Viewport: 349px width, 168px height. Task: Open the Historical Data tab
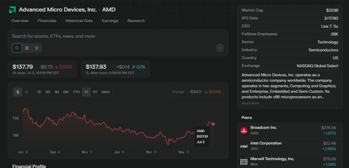click(79, 21)
